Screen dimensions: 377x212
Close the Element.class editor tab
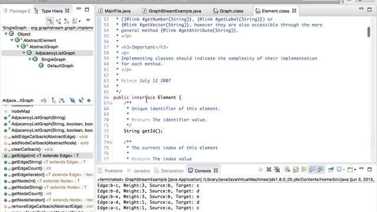click(294, 11)
